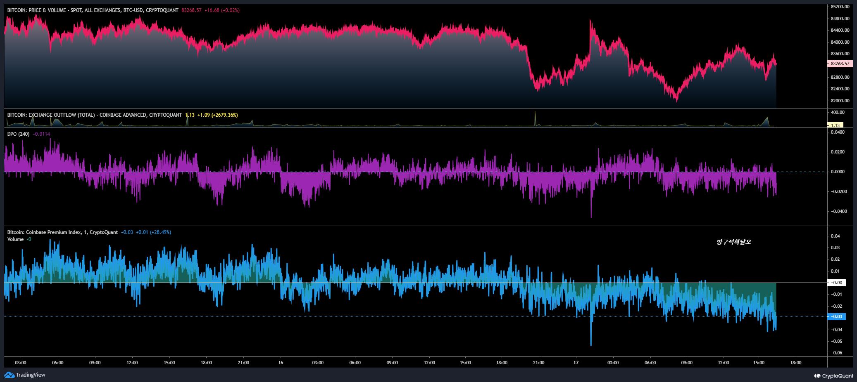Viewport: 857px width, 382px height.
Task: Select the Korean text annotation on the chart
Action: click(x=733, y=242)
